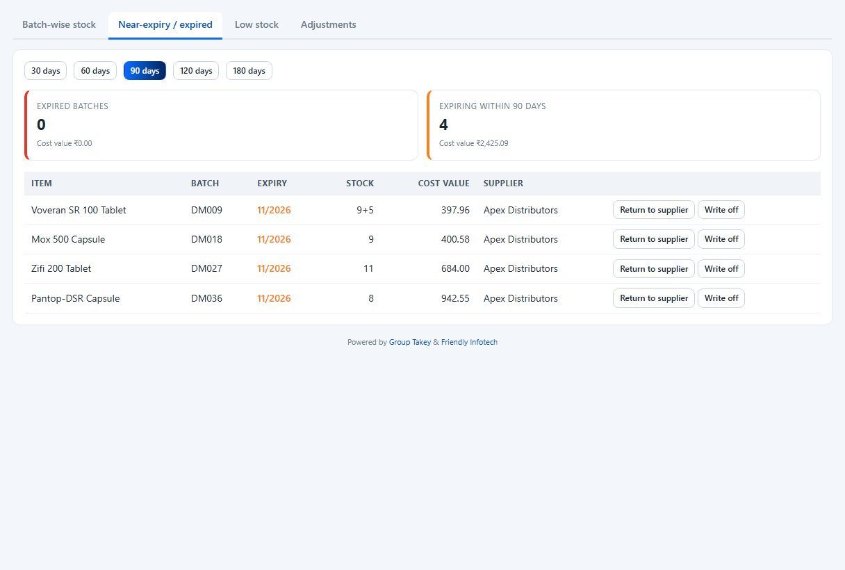Select the active 90 days filter
Screen dimensions: 845x570
(145, 71)
